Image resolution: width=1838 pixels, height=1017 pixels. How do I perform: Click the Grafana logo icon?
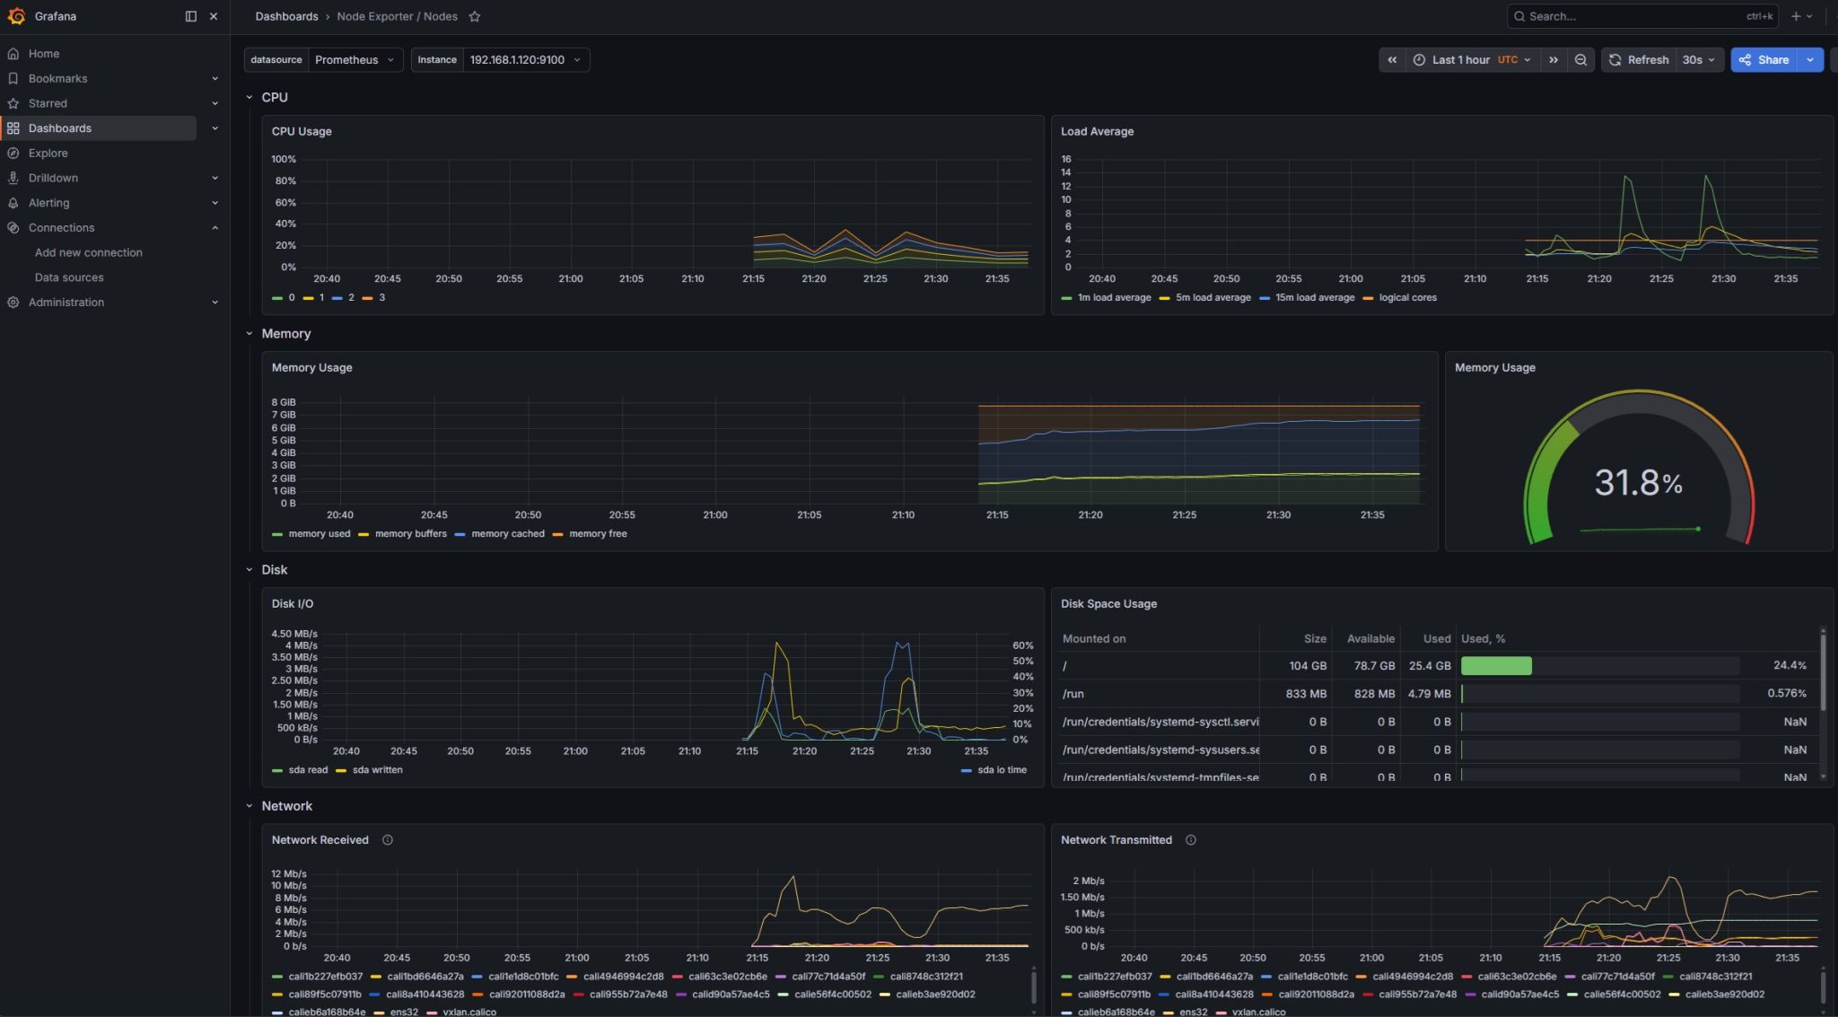tap(16, 16)
